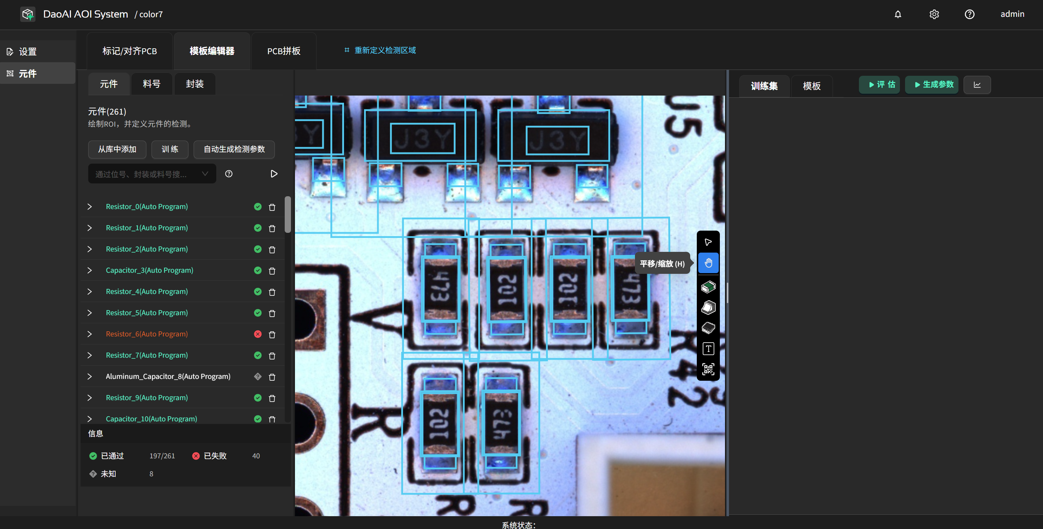
Task: Toggle Aluminum_Capacitor_8 unknown status icon
Action: pos(258,376)
